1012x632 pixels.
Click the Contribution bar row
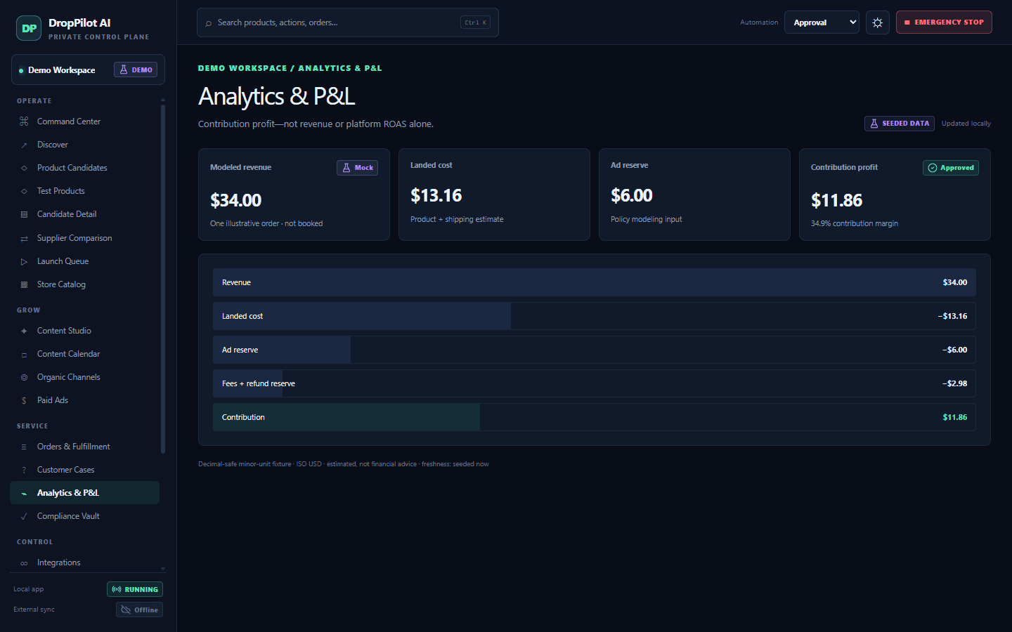click(x=595, y=417)
